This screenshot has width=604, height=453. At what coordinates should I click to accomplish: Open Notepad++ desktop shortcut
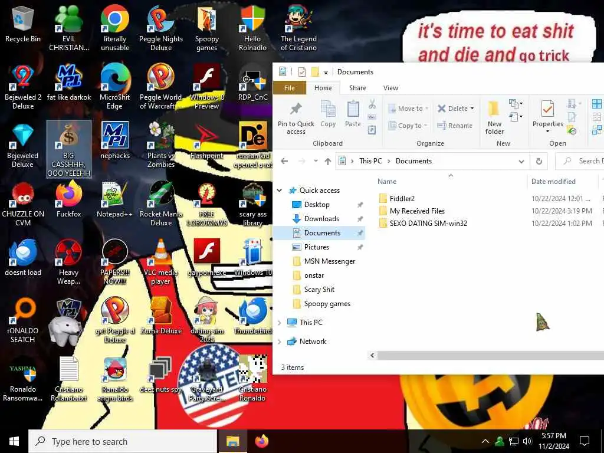tap(115, 200)
